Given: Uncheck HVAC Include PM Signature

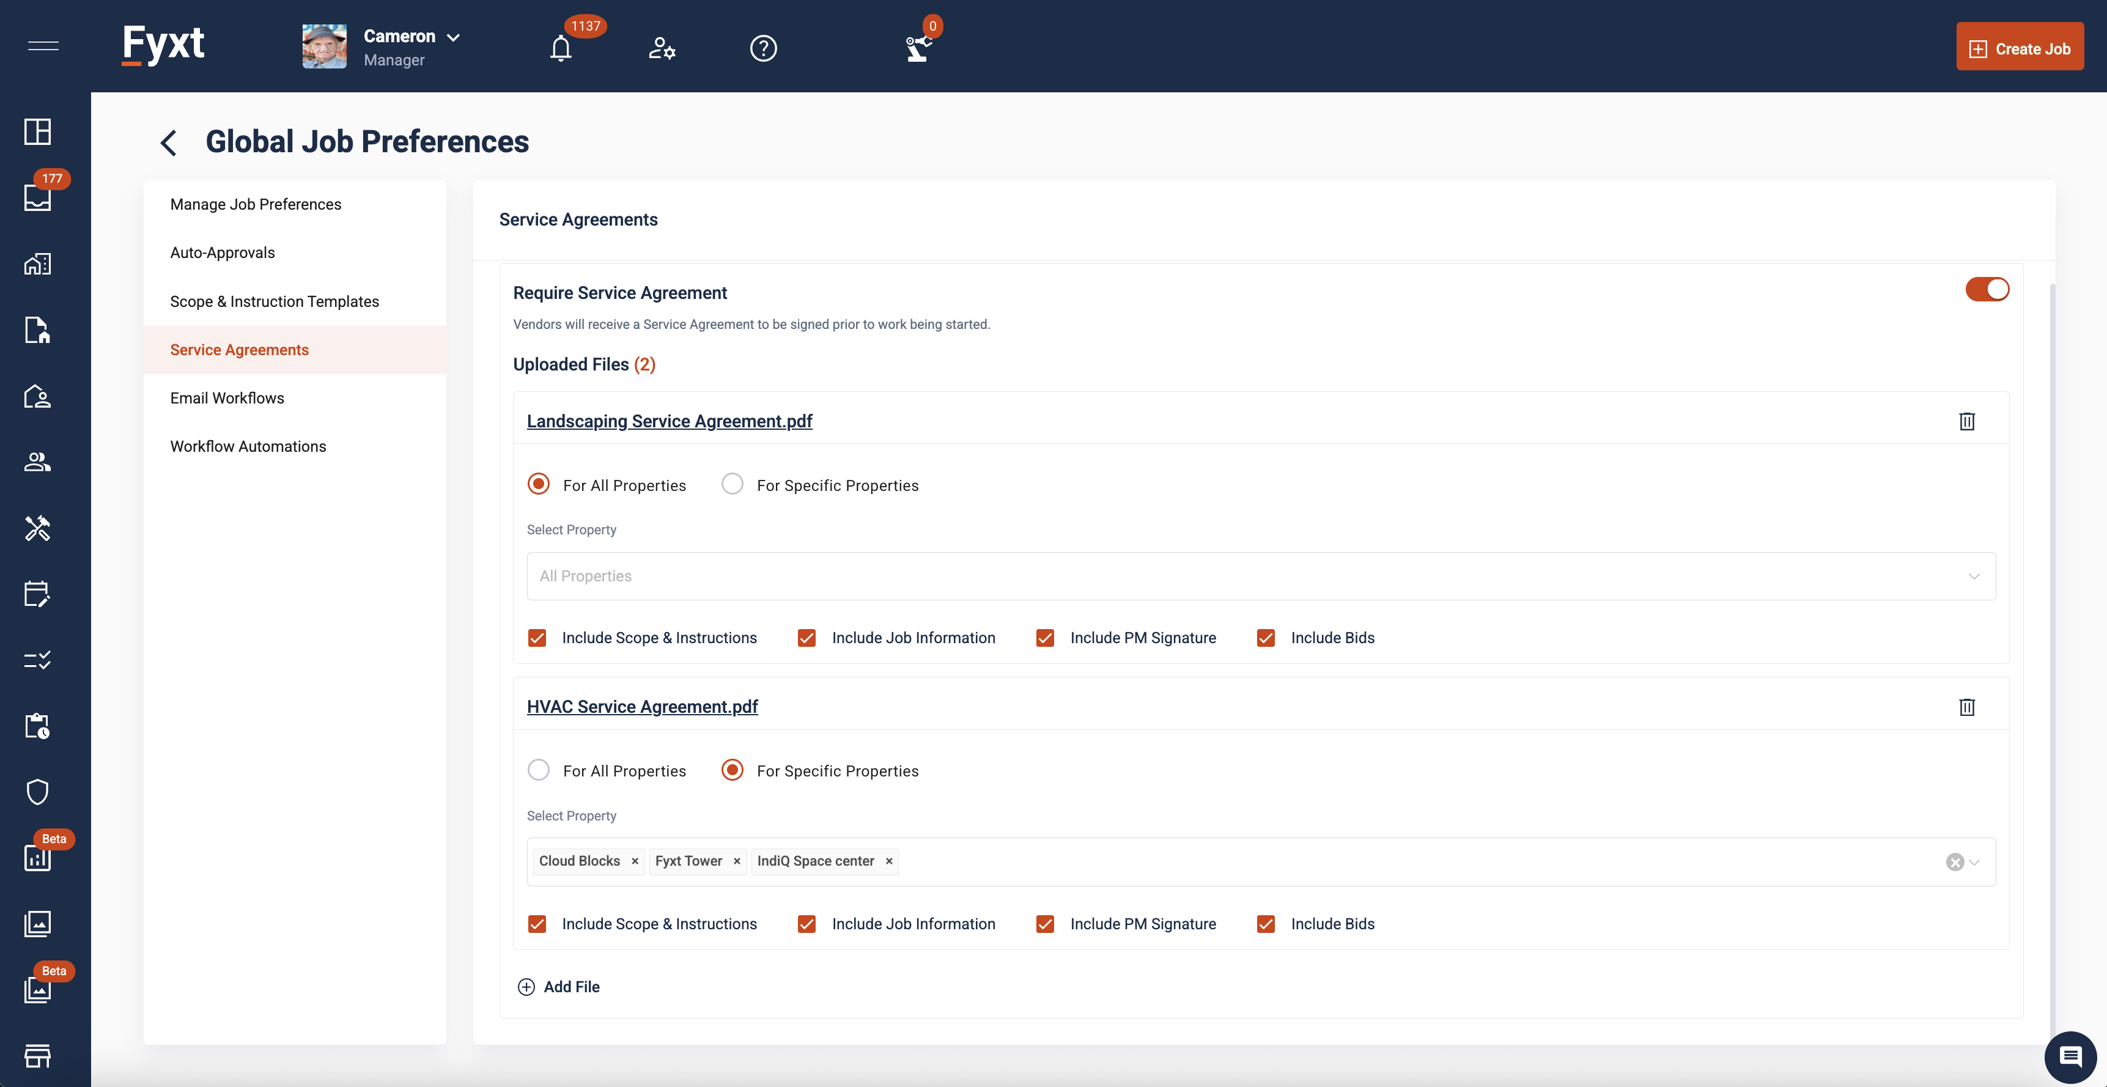Looking at the screenshot, I should [x=1044, y=924].
